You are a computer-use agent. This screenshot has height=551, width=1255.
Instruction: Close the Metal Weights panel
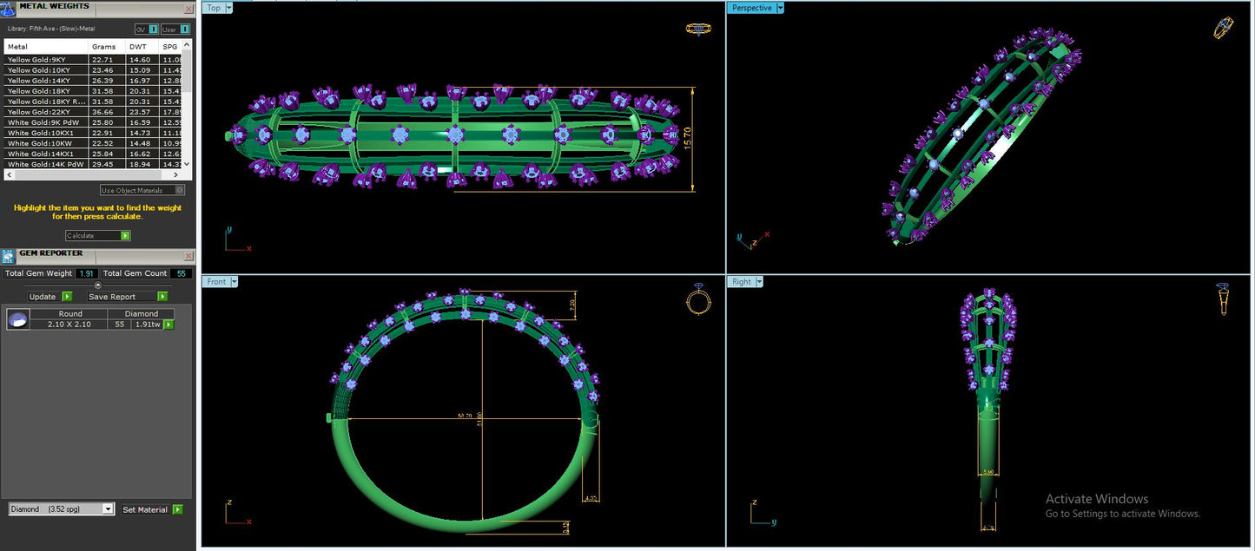(x=188, y=9)
